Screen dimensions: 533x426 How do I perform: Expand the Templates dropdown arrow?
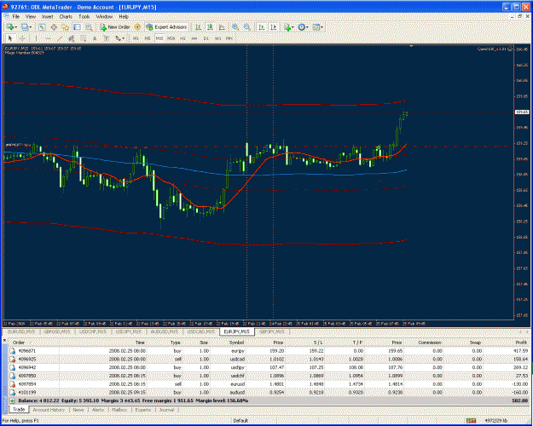pyautogui.click(x=322, y=27)
